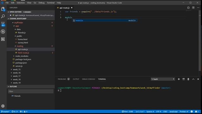
Task: Open the Terminal menu
Action: [50, 3]
